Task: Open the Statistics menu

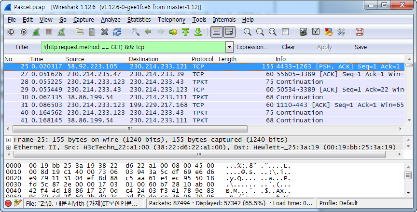Action: [x=139, y=20]
